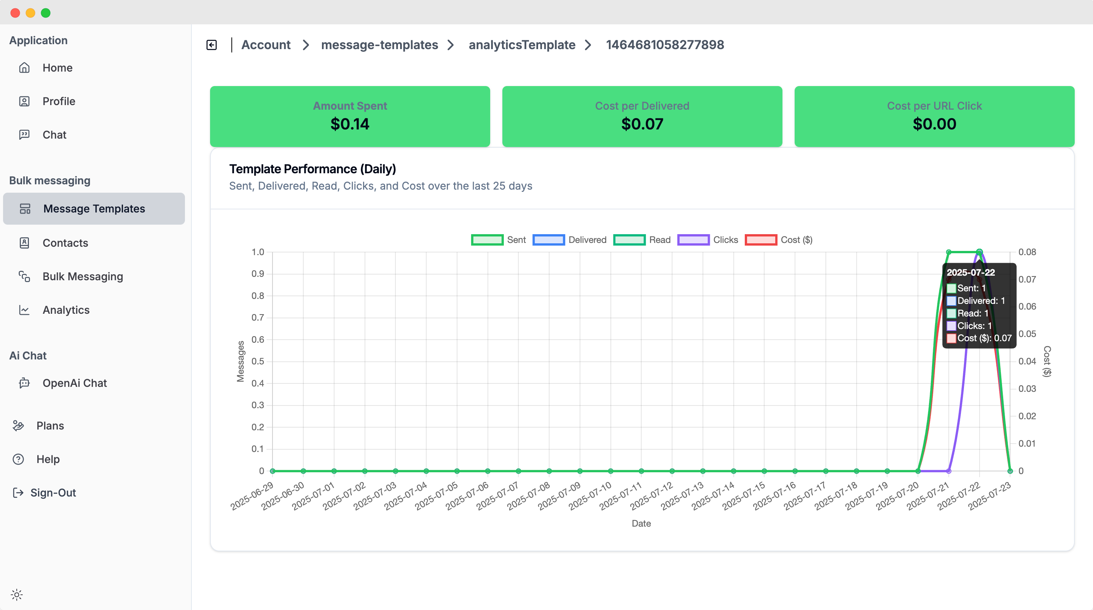This screenshot has width=1093, height=610.
Task: Collapse sidebar with back arrow icon
Action: (x=212, y=45)
